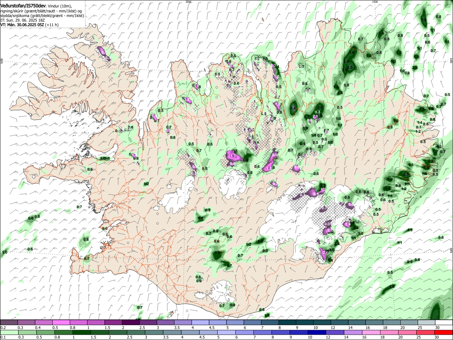Screen dimensions: 453x340
Task: Click the 'slydda/snjókoma' legend description line
Action: click(42, 16)
